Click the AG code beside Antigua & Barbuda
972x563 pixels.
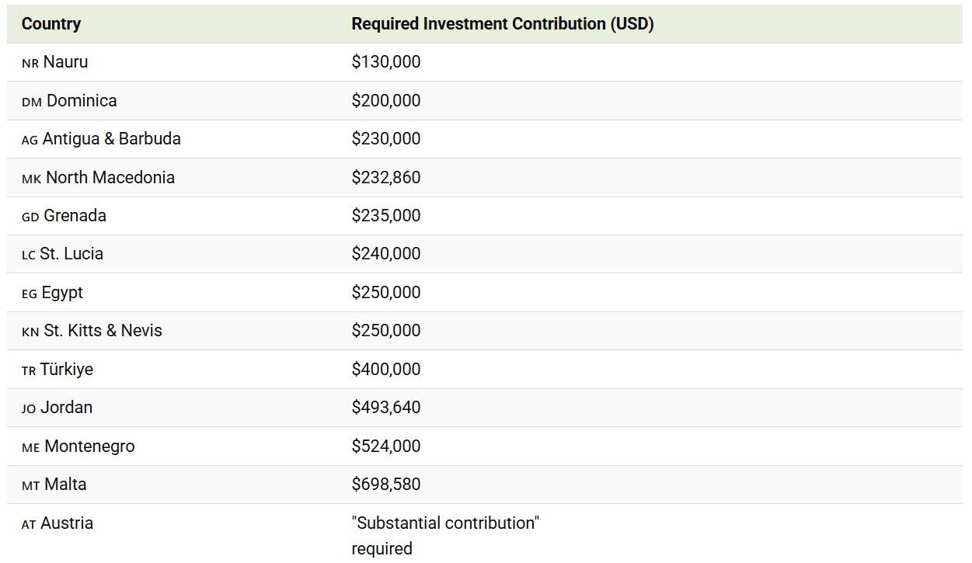click(x=30, y=141)
